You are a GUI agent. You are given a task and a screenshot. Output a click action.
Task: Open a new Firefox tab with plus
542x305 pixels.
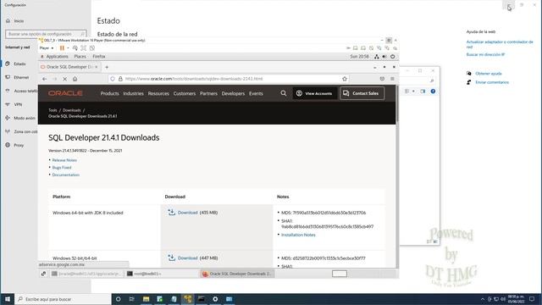pyautogui.click(x=107, y=67)
